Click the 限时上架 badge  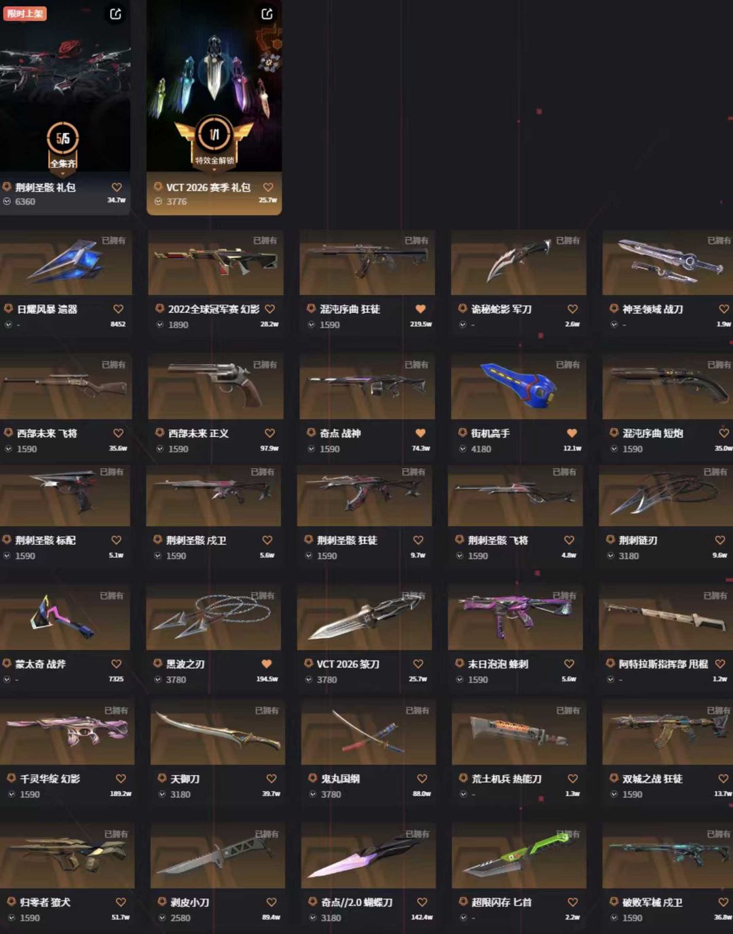pyautogui.click(x=25, y=13)
